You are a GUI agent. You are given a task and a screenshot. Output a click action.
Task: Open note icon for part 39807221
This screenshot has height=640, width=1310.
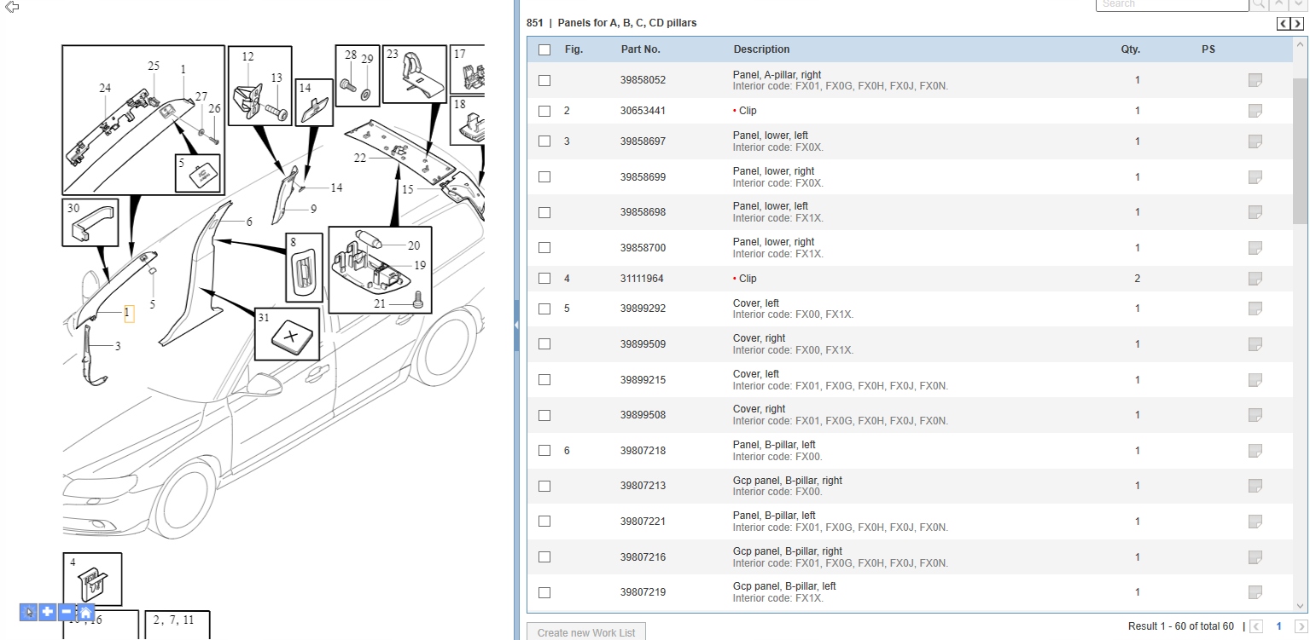pyautogui.click(x=1255, y=522)
